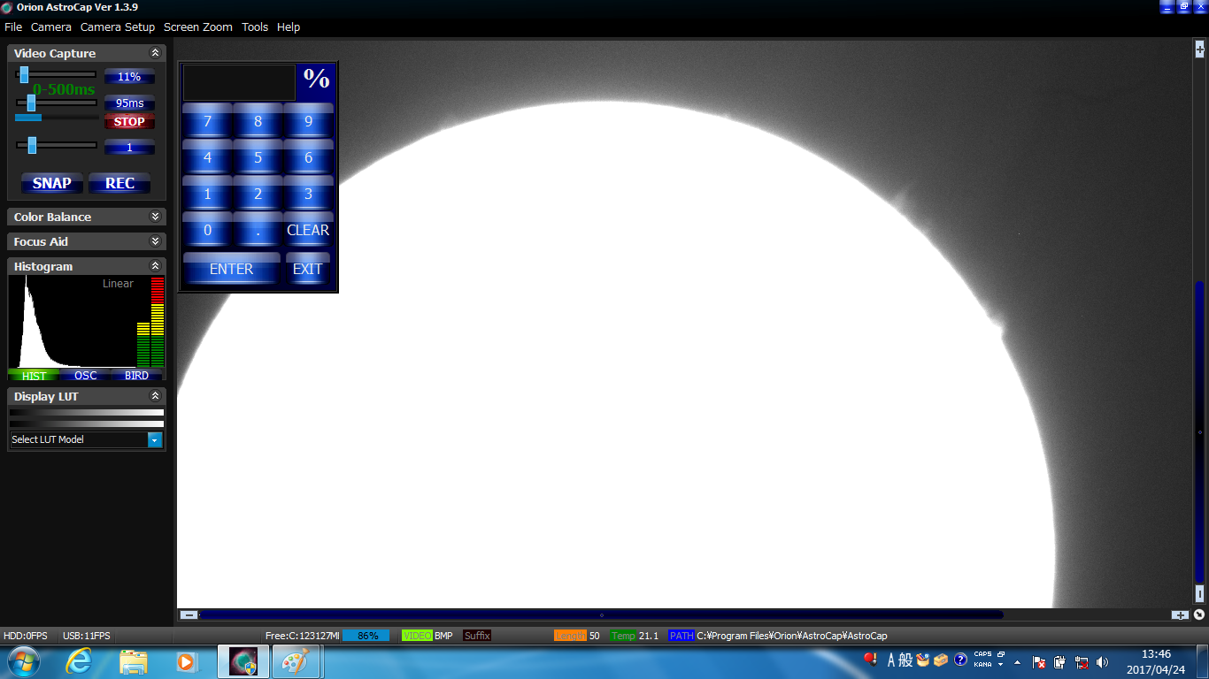Open Internet Explorer from the taskbar
This screenshot has height=679, width=1209.
80,661
